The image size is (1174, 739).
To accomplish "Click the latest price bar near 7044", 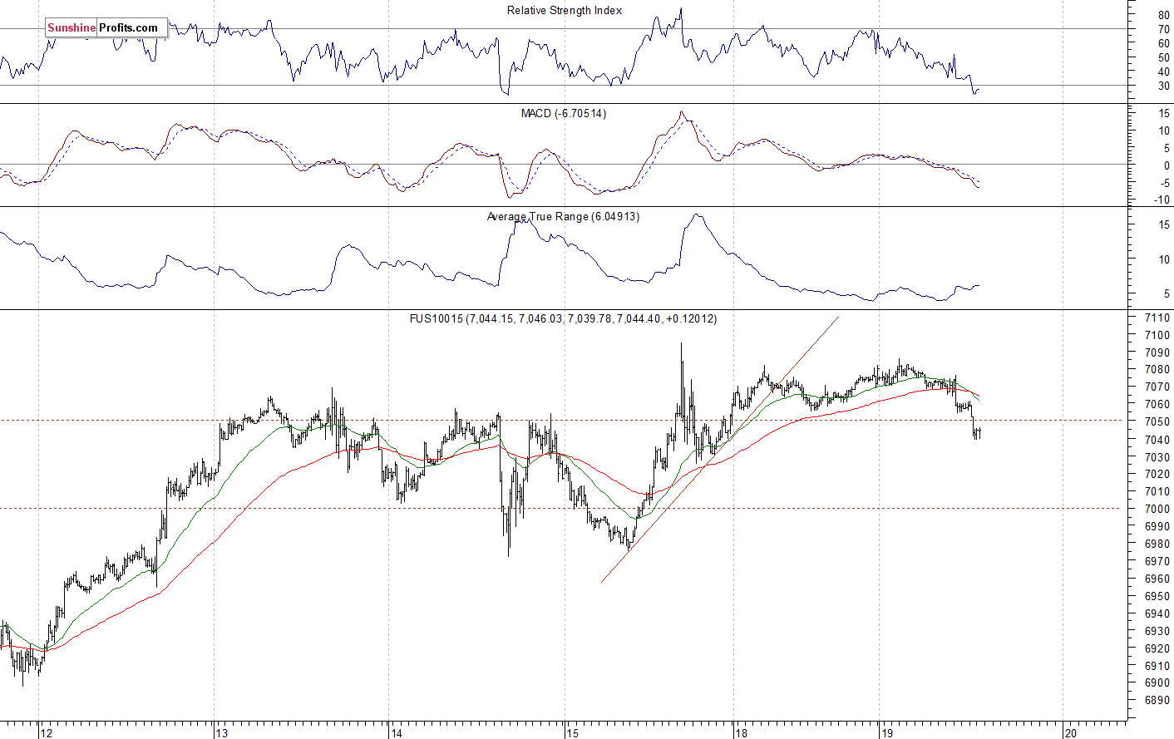I will 979,432.
